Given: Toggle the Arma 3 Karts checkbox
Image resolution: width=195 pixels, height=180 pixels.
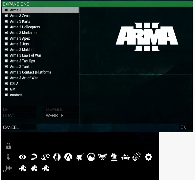Looking at the screenshot, I should [6, 21].
